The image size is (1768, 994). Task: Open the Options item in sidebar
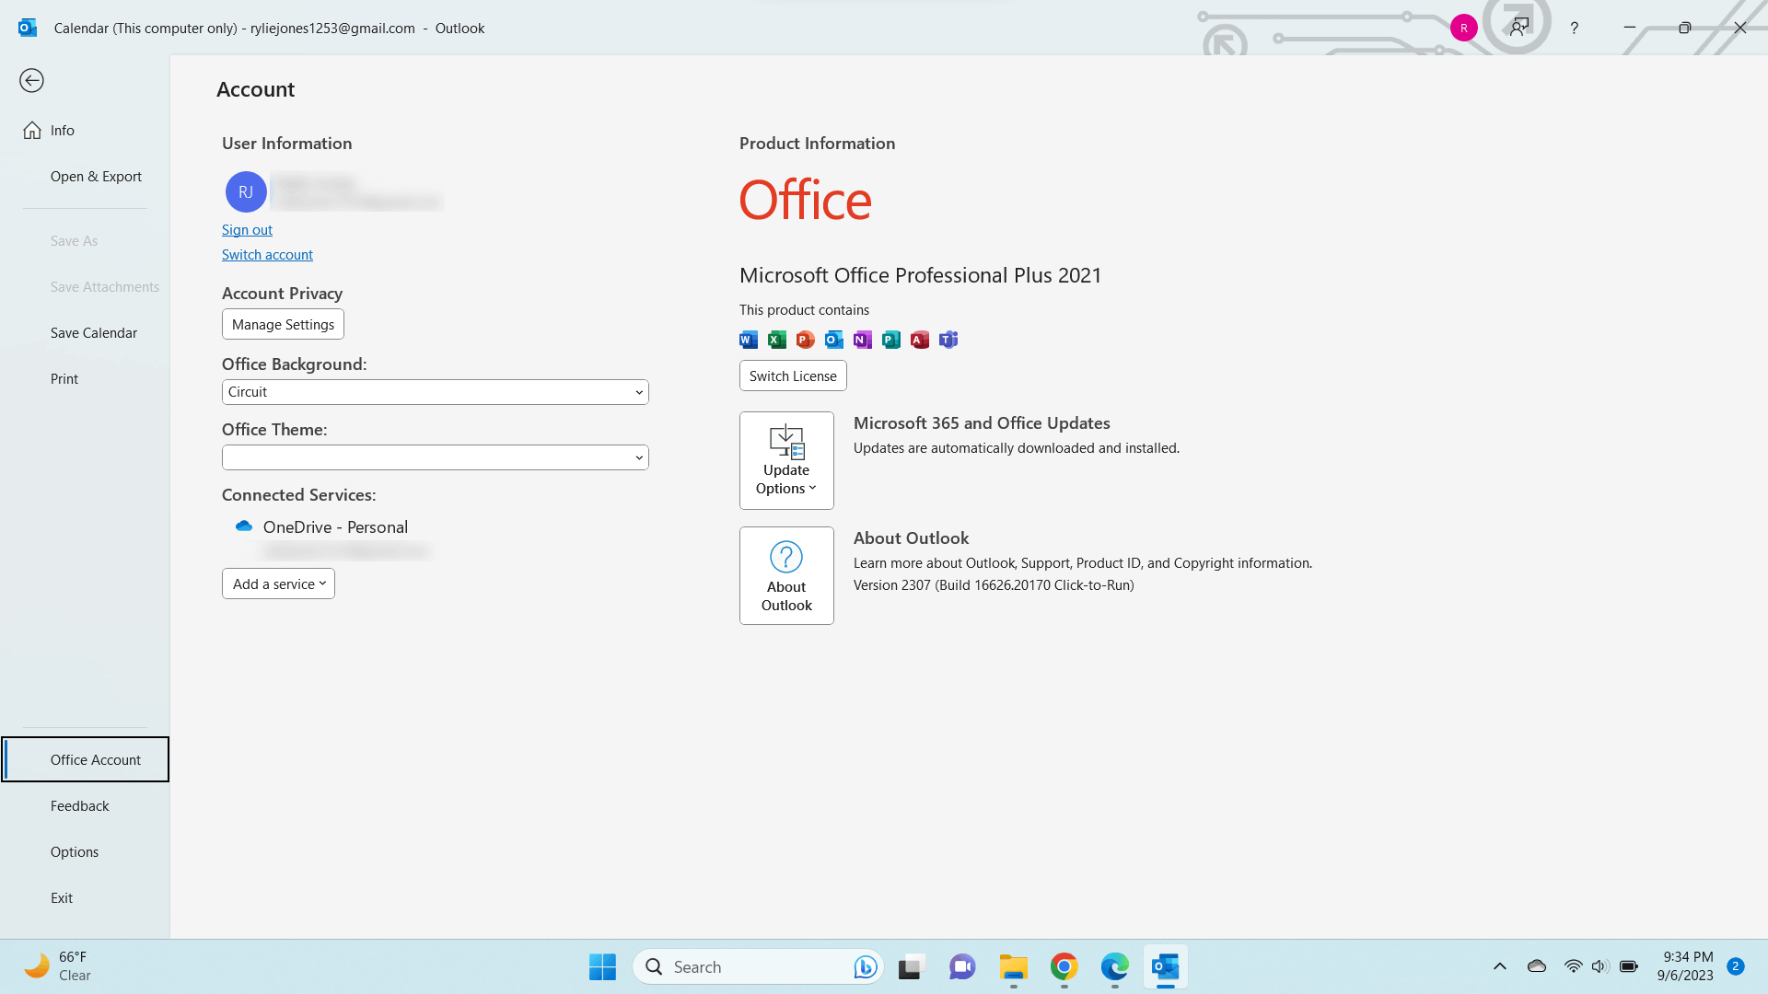tap(75, 852)
